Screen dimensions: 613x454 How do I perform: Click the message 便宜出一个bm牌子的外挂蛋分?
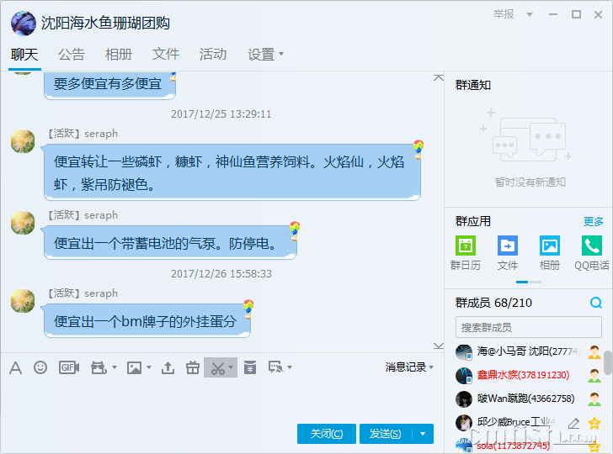click(x=147, y=321)
